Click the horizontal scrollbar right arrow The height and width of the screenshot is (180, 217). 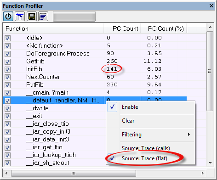coord(203,173)
